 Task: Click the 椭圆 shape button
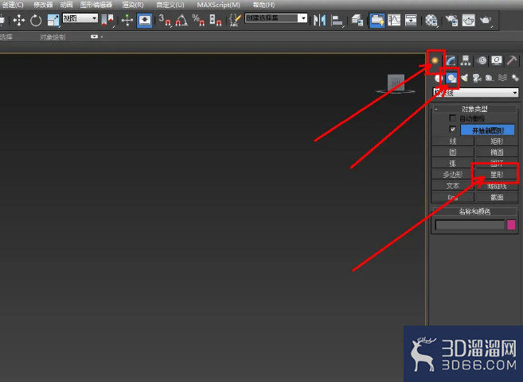[497, 152]
